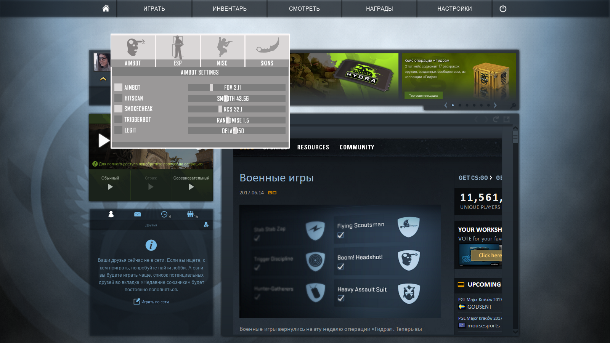Open the НАСТРОЙКИ menu
This screenshot has height=343, width=610.
pos(454,8)
